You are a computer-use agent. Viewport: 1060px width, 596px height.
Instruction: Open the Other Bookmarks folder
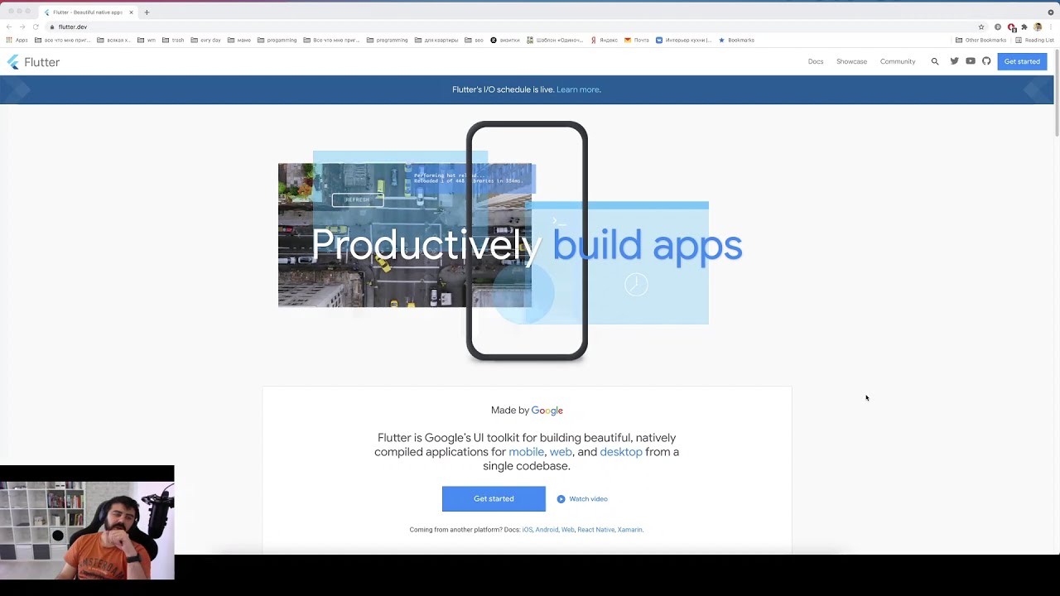click(x=980, y=40)
